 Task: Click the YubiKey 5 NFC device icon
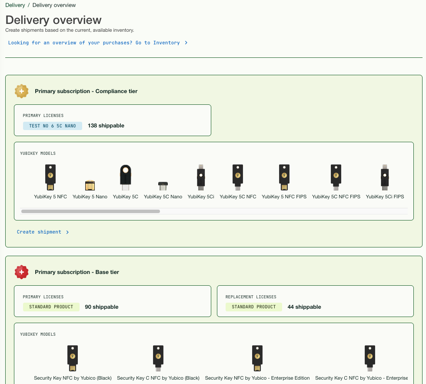(50, 177)
